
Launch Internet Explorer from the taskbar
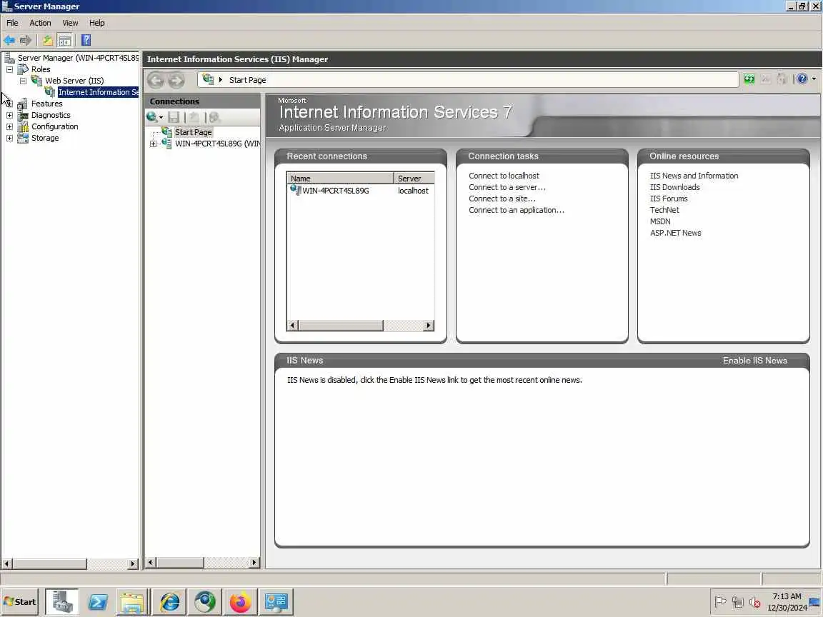[169, 602]
